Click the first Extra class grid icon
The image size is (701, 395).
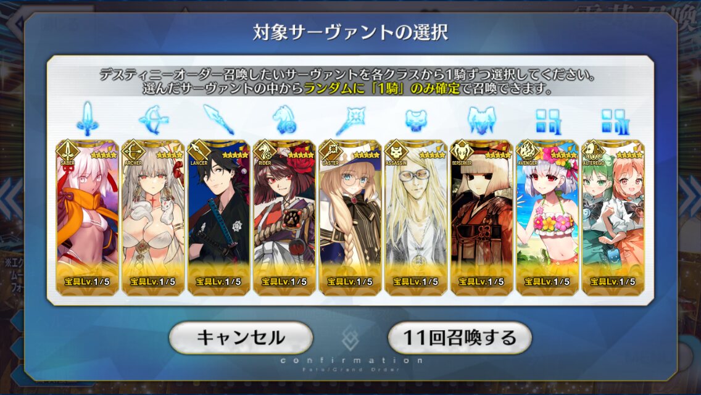pos(547,122)
